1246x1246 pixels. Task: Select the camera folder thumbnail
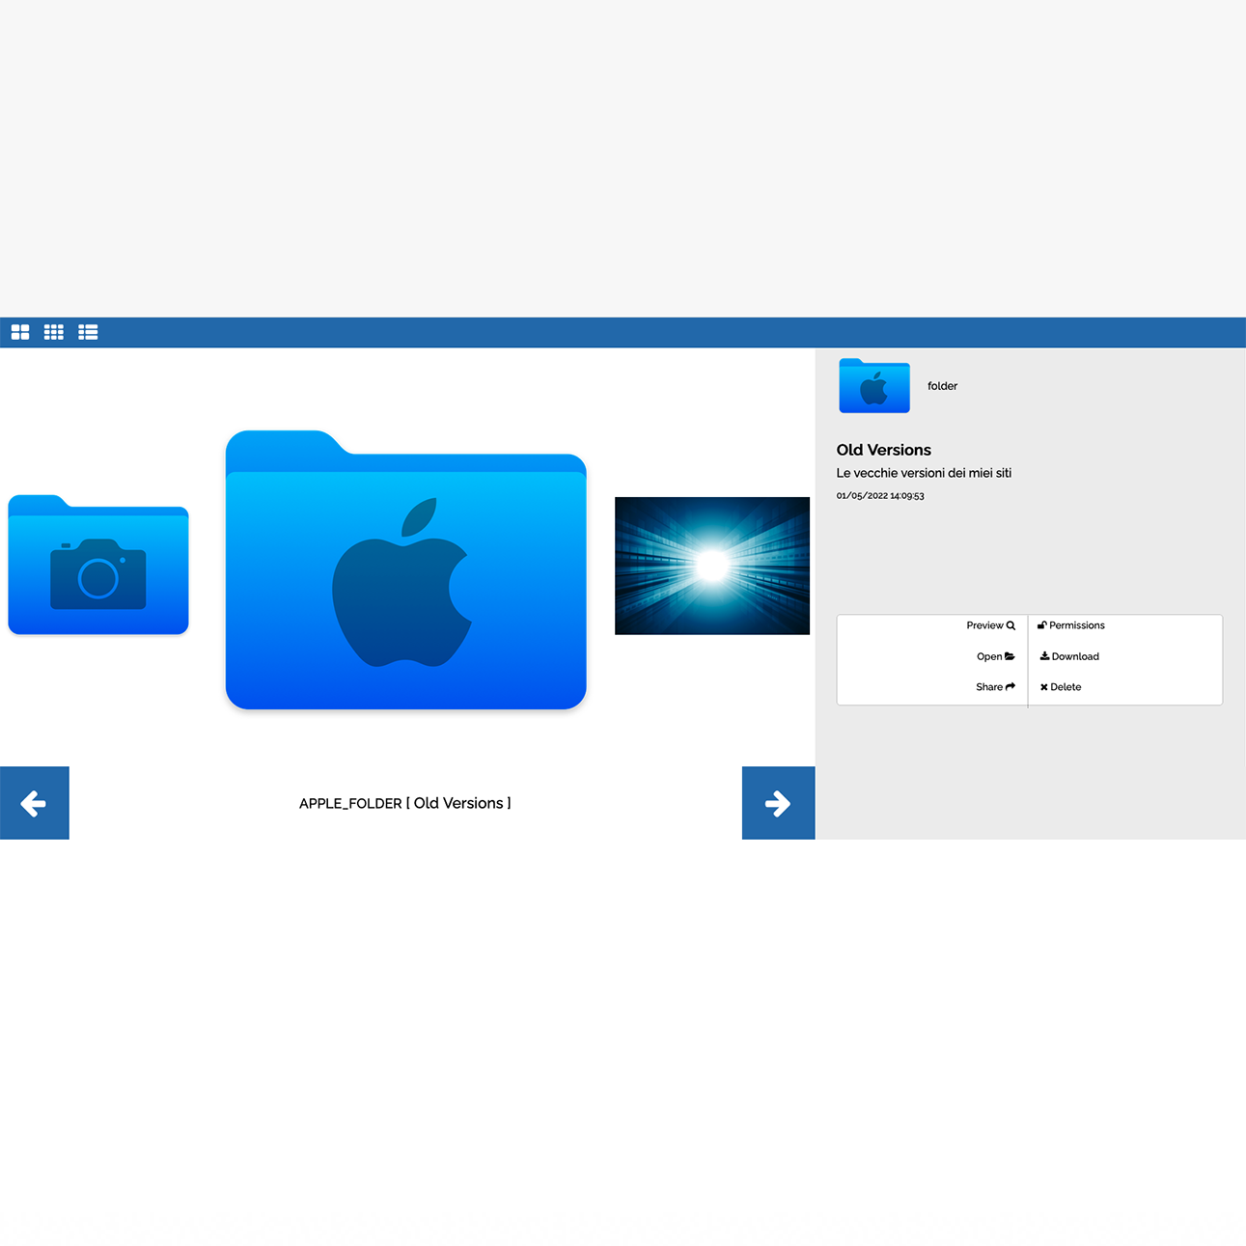point(98,565)
